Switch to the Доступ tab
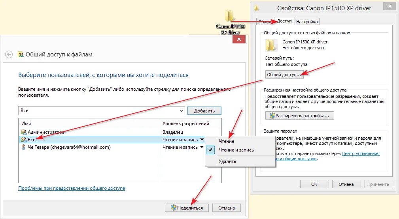This screenshot has width=399, height=219. coord(284,21)
